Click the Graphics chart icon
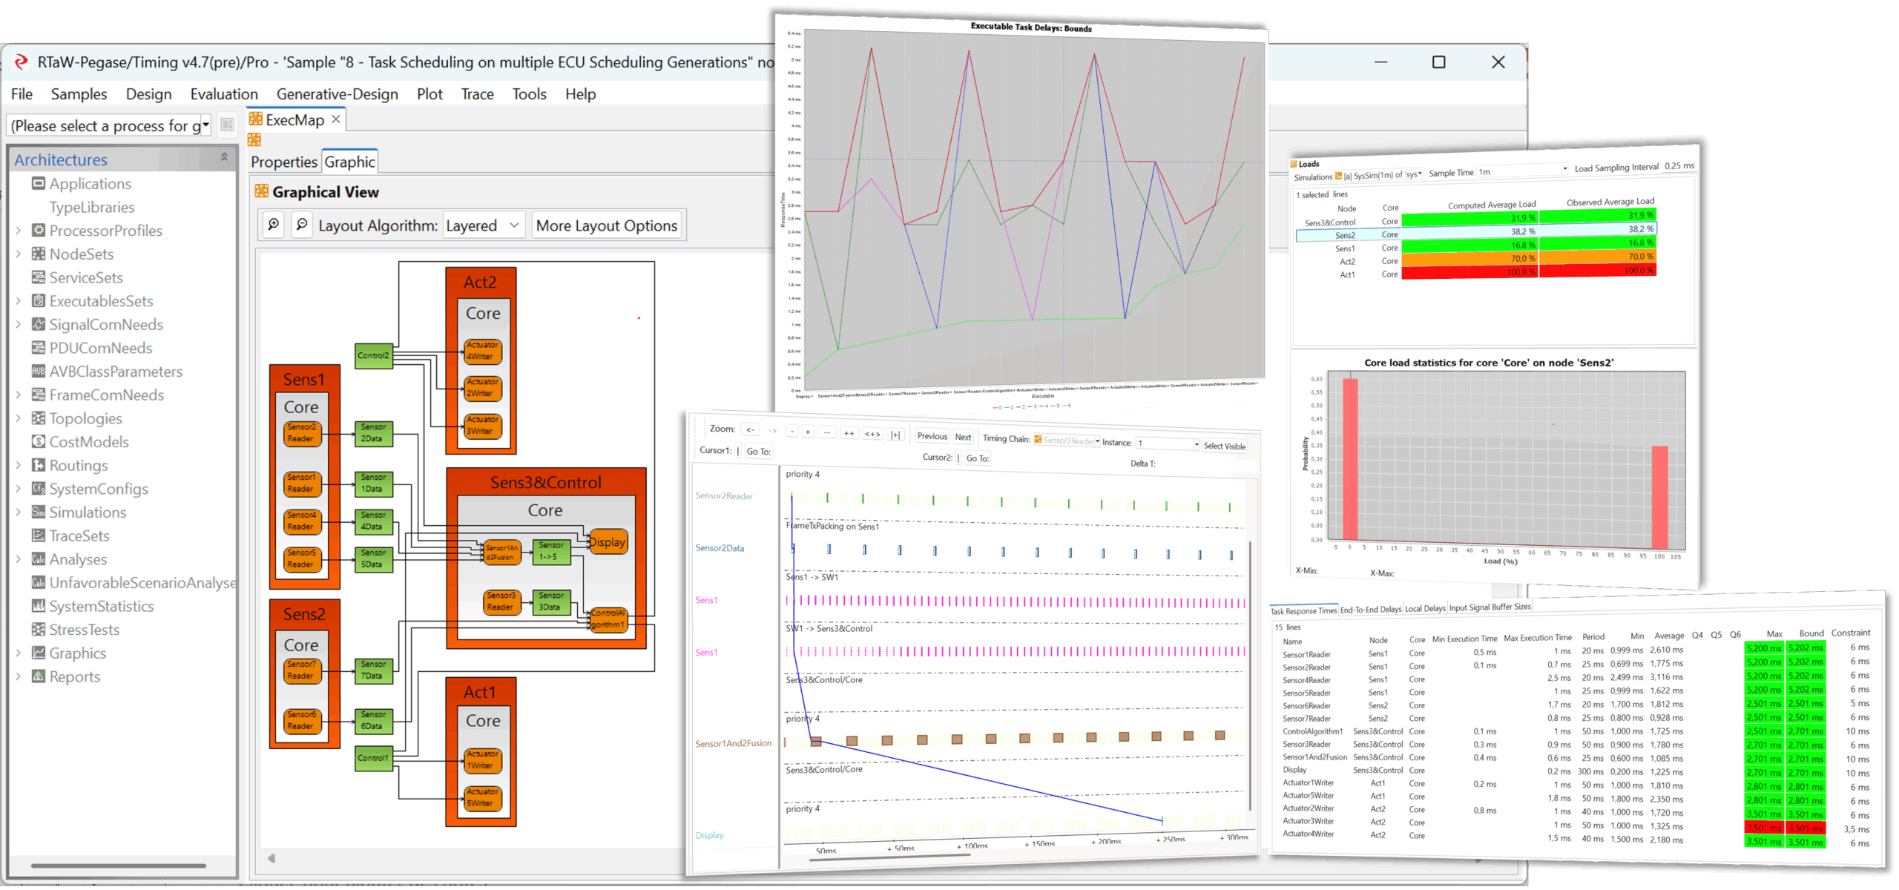The height and width of the screenshot is (890, 1899). [x=39, y=653]
